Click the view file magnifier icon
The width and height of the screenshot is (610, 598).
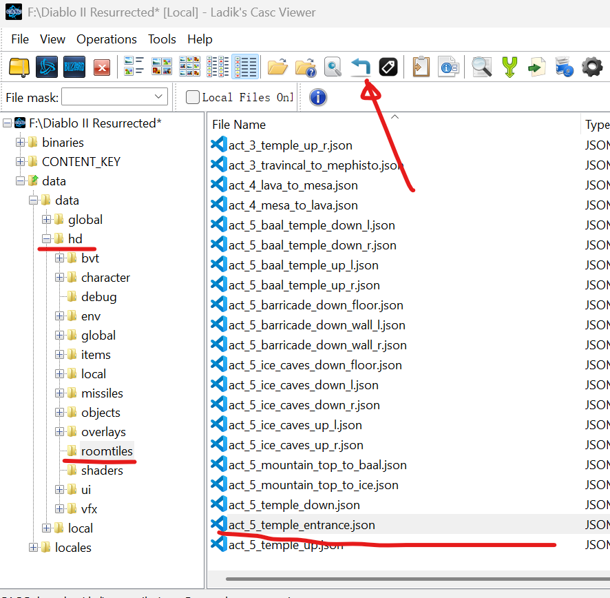coord(333,67)
